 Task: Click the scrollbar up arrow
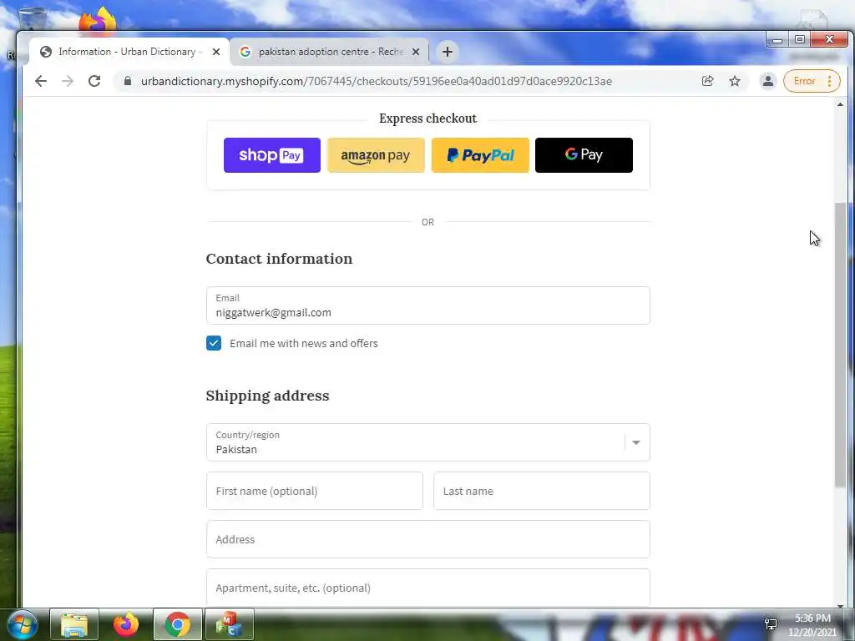coord(840,104)
